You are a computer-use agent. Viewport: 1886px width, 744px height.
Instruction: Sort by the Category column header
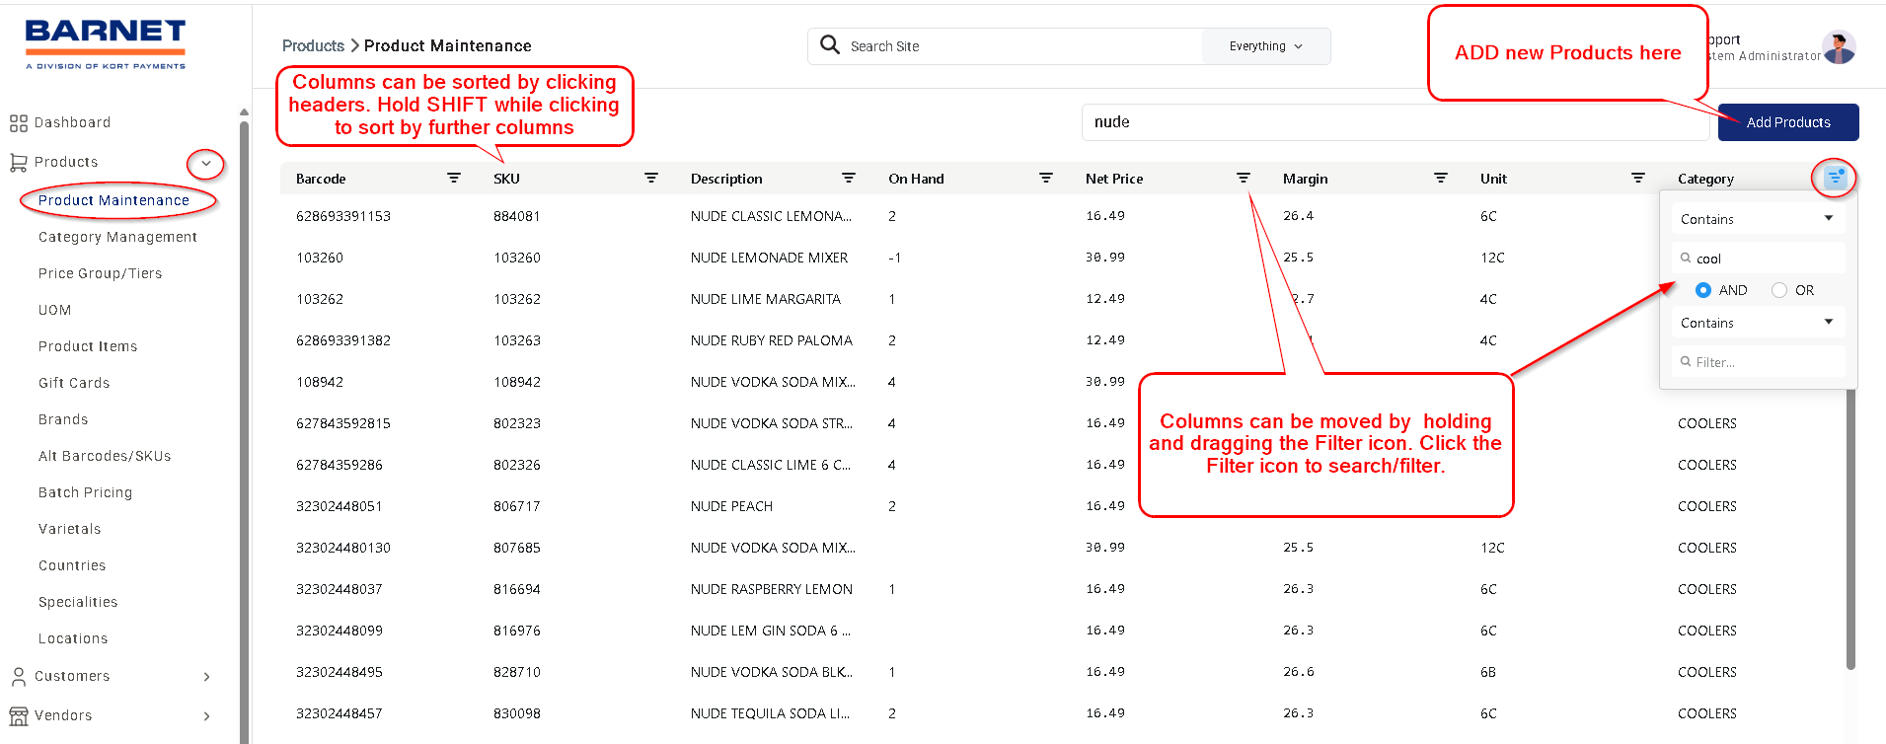point(1705,179)
